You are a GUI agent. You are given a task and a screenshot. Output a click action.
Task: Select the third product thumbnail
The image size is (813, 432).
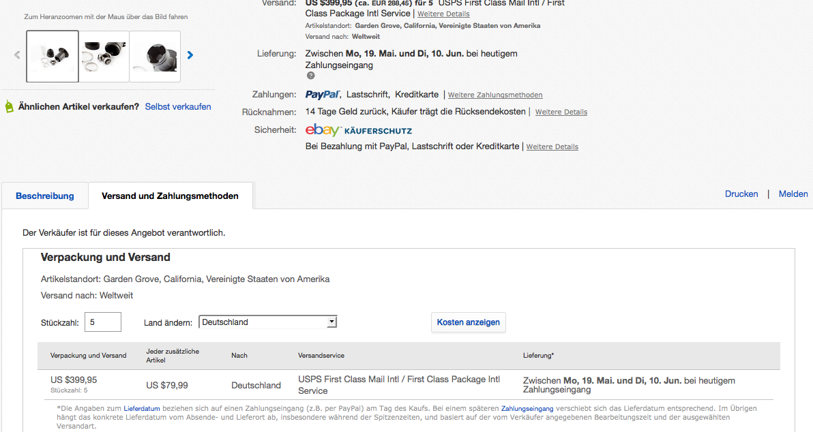point(155,57)
